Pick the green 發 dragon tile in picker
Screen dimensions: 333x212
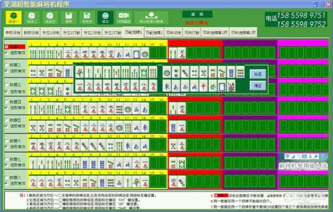[212, 86]
